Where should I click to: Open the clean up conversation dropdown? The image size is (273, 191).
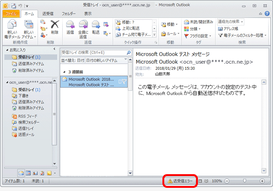coord(44,29)
